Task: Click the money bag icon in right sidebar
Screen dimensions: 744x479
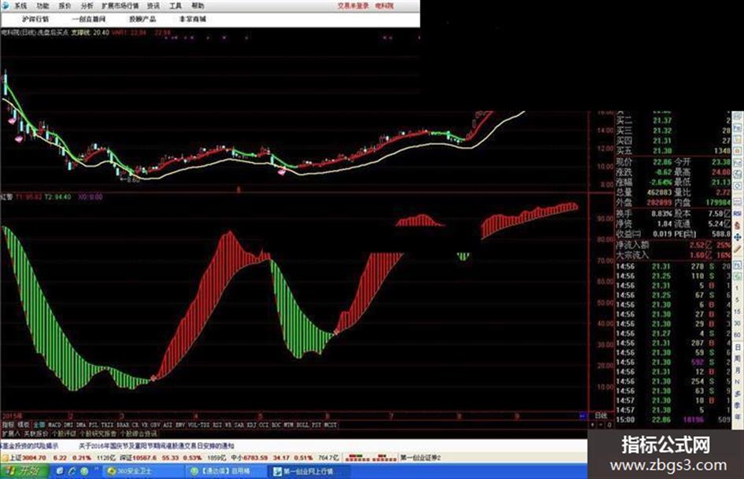Action: (x=738, y=225)
